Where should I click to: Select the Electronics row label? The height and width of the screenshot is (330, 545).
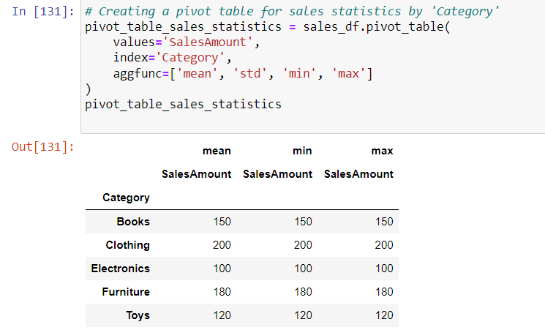120,269
